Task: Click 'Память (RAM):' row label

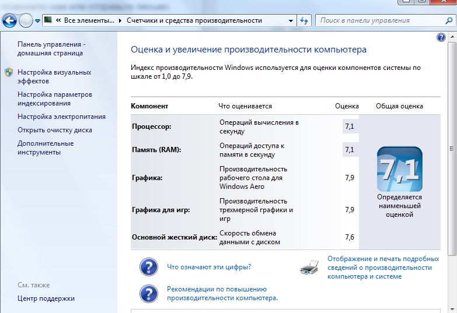Action: tap(156, 150)
